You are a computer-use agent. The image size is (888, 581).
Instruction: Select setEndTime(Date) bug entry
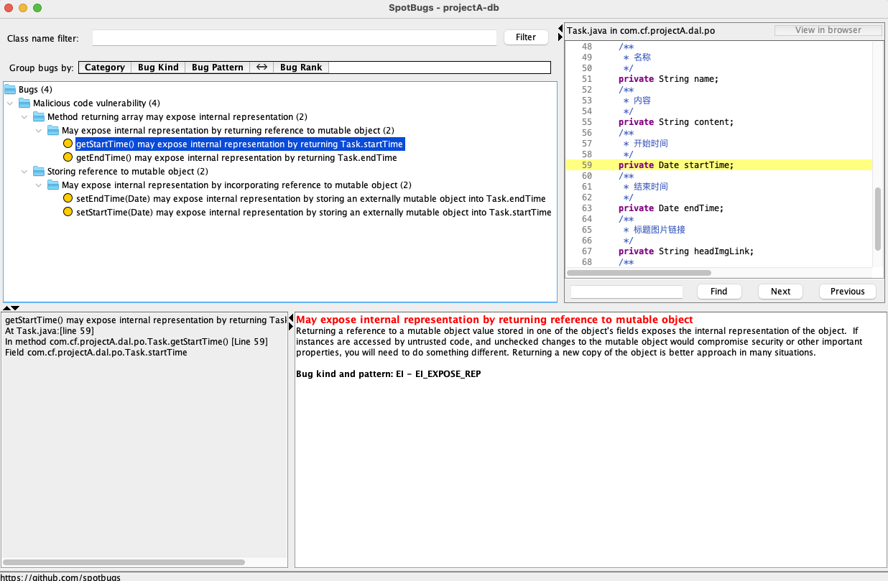click(310, 199)
